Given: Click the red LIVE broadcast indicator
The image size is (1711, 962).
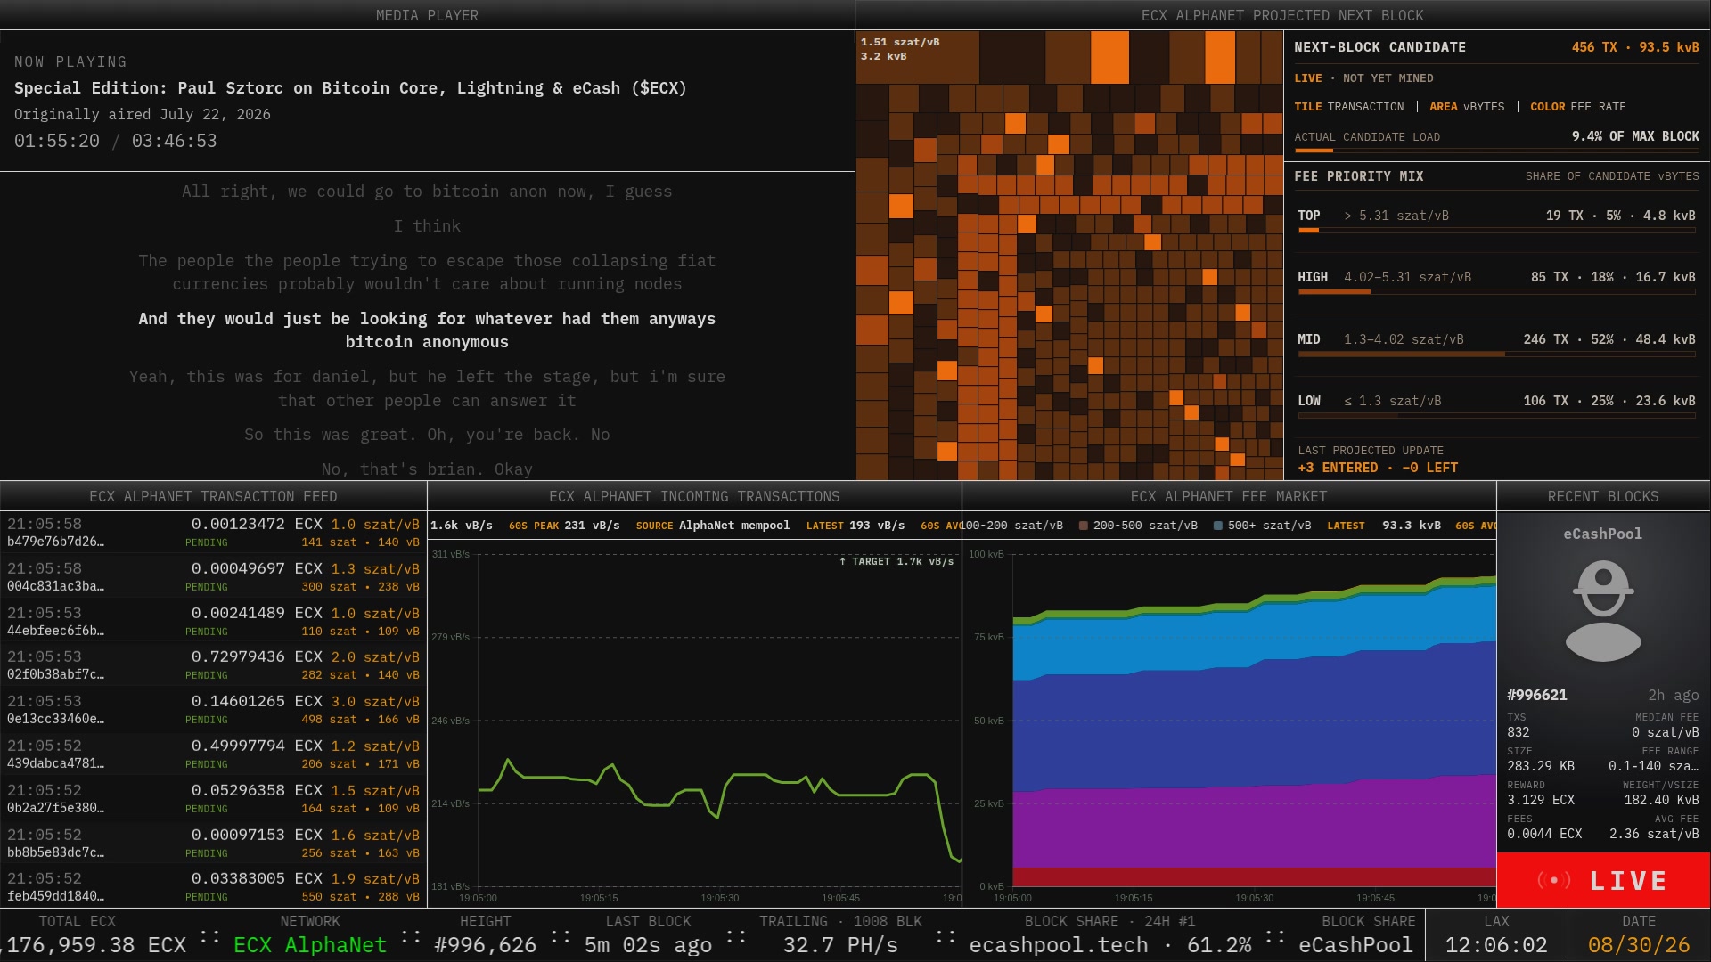Looking at the screenshot, I should 1603,880.
